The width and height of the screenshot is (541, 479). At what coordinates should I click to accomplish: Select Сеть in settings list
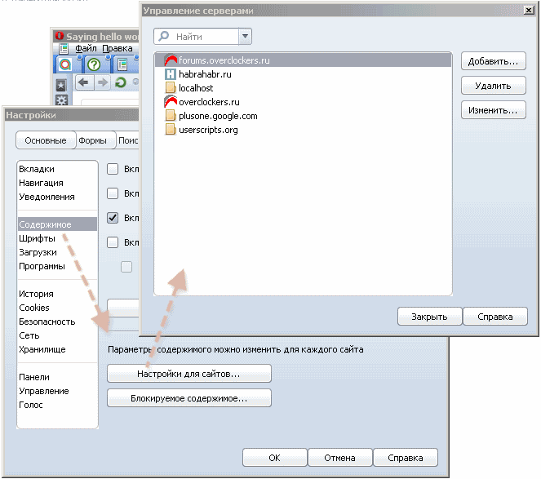pyautogui.click(x=57, y=335)
